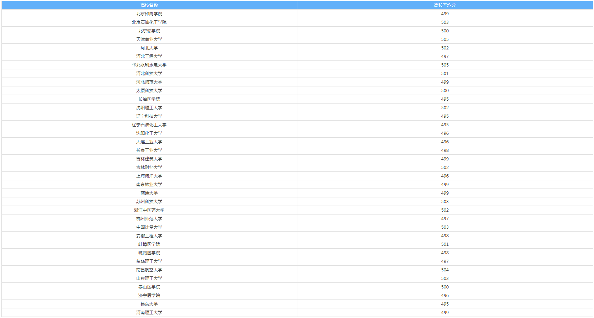Click score 500 in the 泰山医学院 row
594x318 pixels.
pyautogui.click(x=445, y=287)
